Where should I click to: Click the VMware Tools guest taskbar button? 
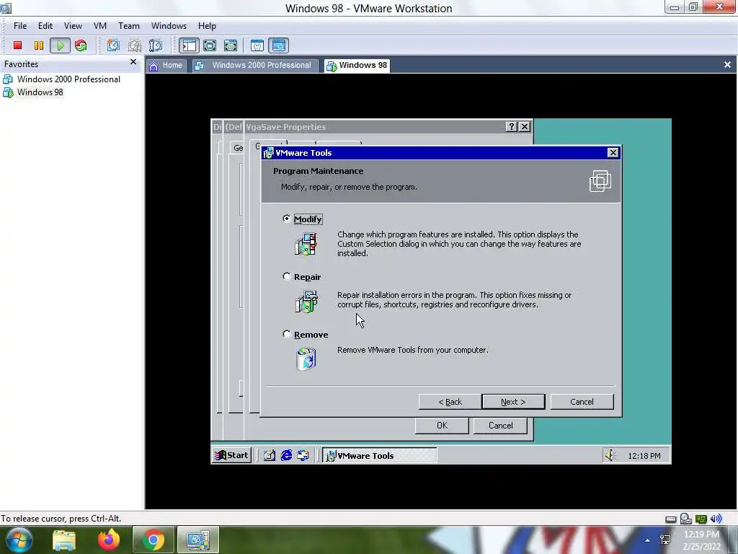[x=379, y=455]
